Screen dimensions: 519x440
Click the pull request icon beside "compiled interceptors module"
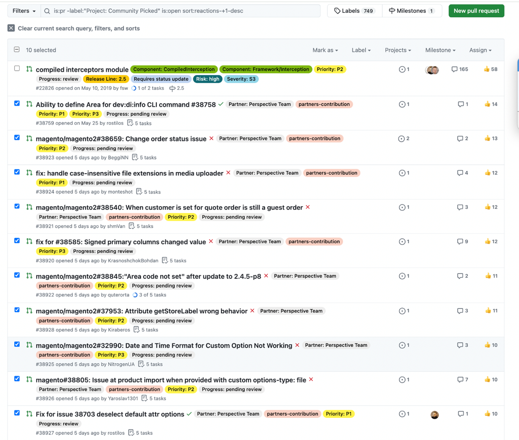click(29, 70)
